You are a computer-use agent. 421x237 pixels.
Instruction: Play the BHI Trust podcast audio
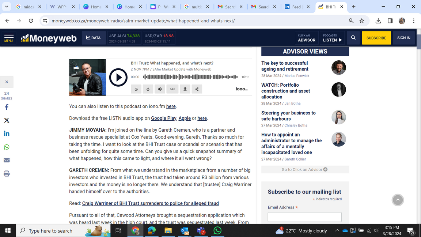coord(118,78)
